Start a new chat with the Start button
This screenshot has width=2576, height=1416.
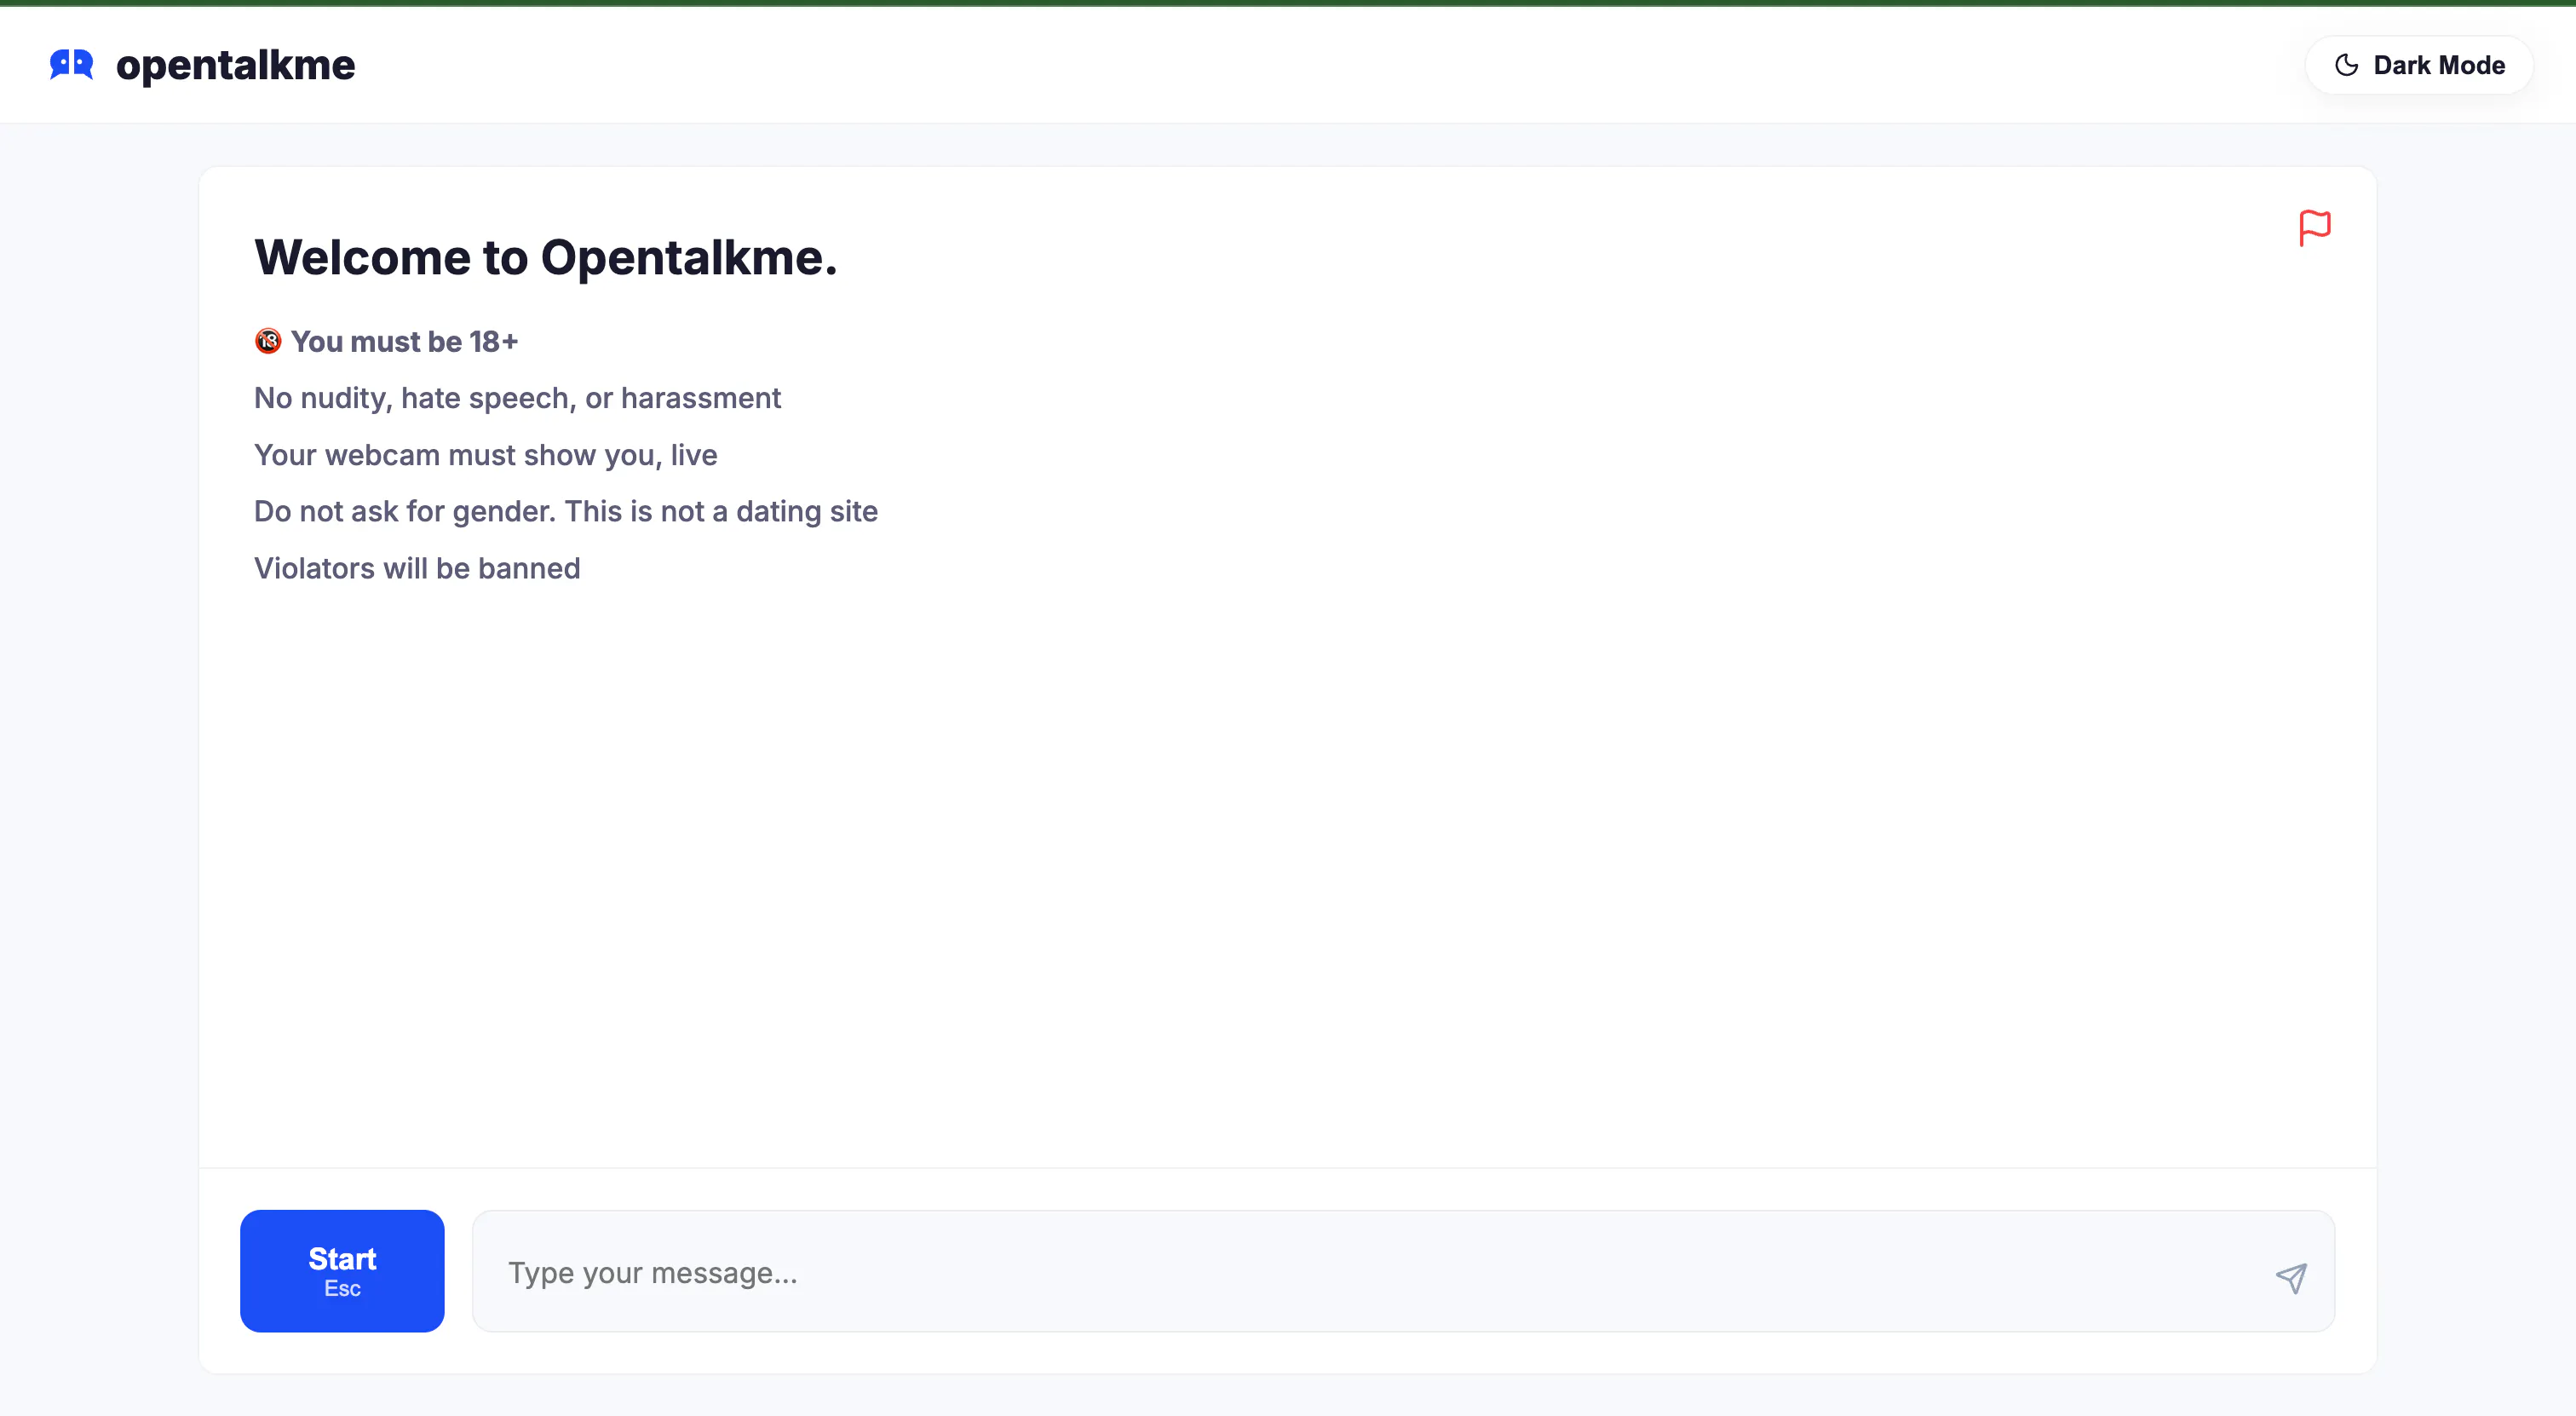(342, 1271)
